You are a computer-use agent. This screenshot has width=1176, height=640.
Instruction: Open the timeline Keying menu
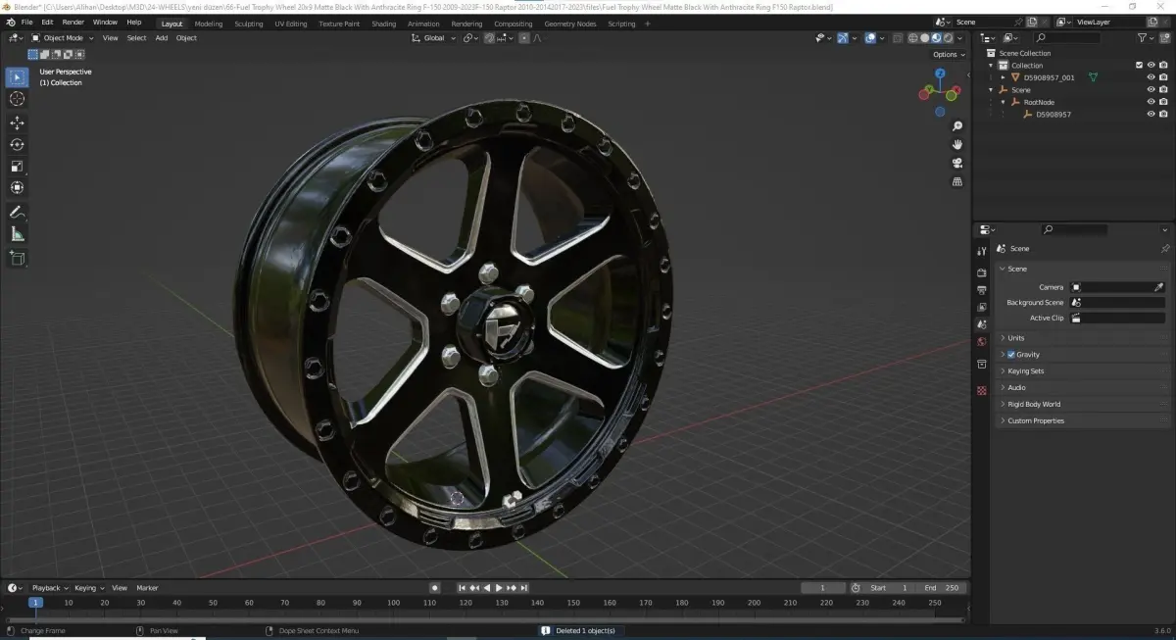pos(89,588)
